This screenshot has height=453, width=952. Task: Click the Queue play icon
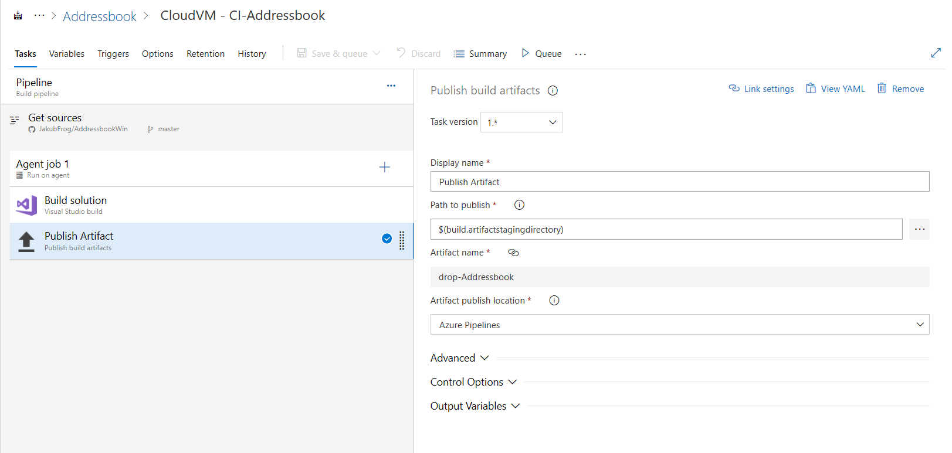pos(526,53)
